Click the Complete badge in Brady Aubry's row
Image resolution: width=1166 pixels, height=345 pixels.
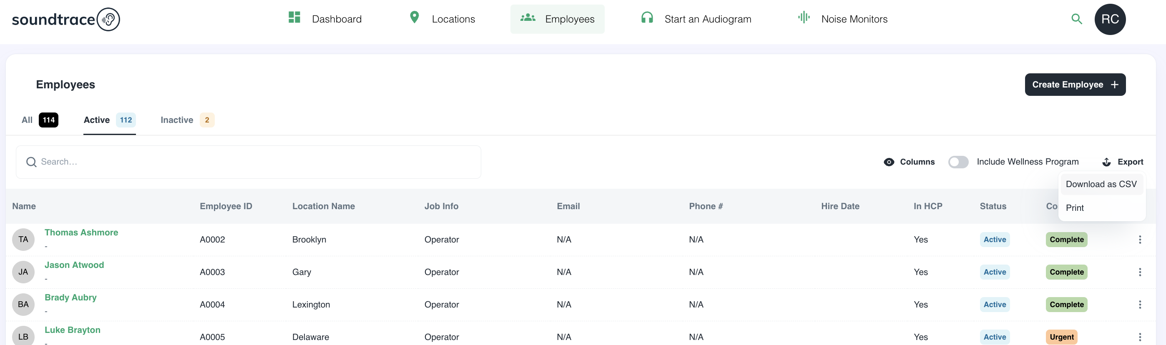point(1066,305)
